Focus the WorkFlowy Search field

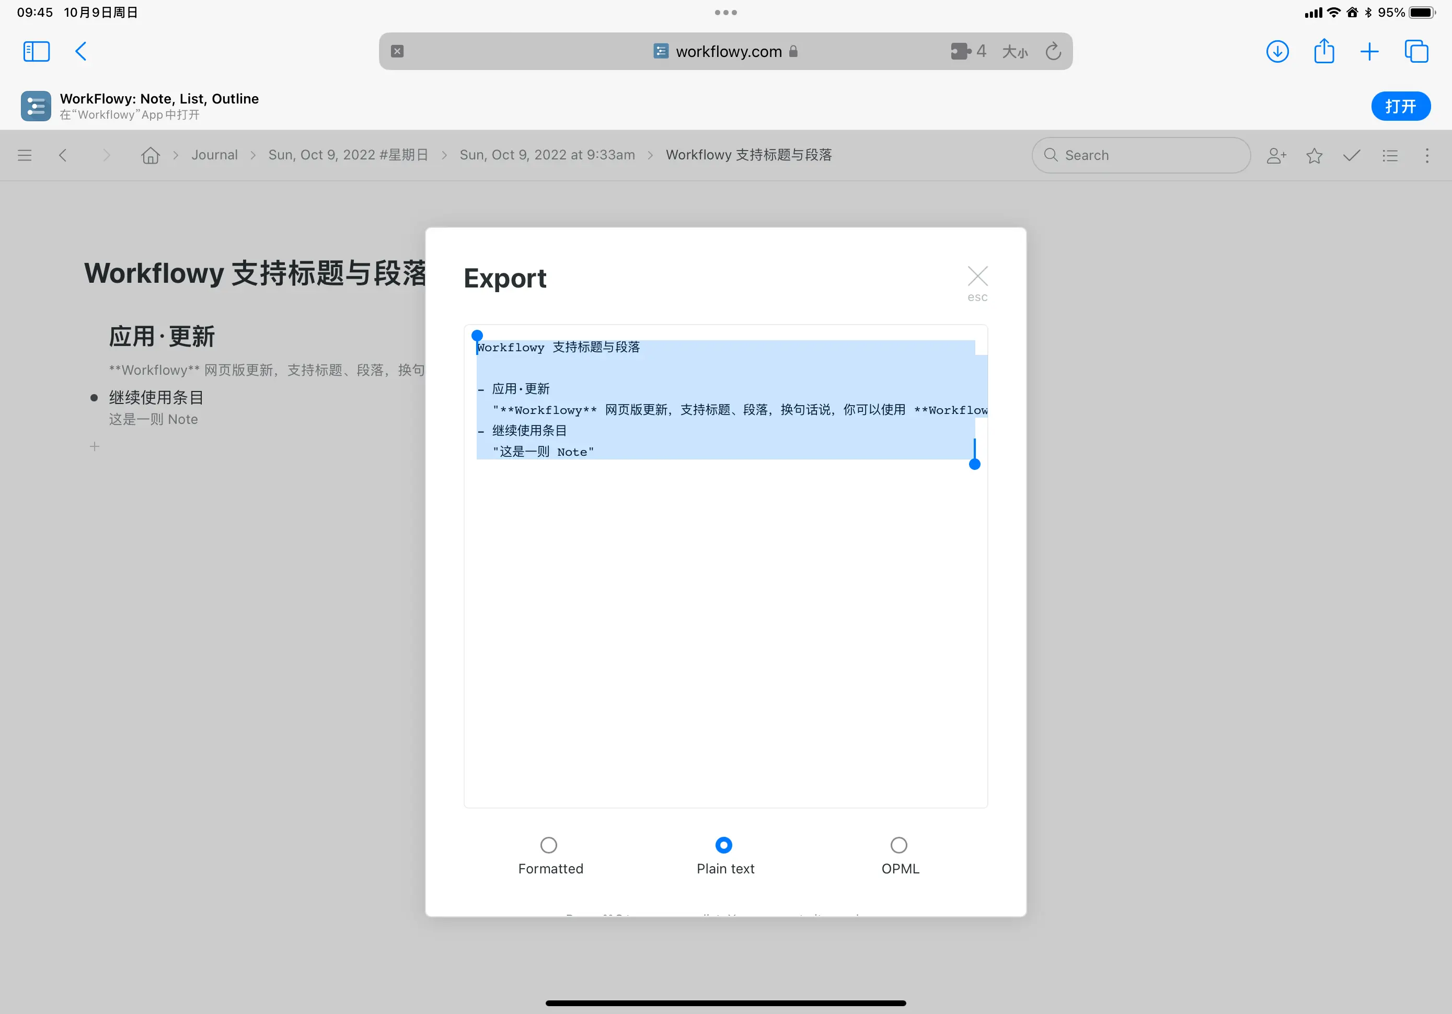coord(1141,155)
